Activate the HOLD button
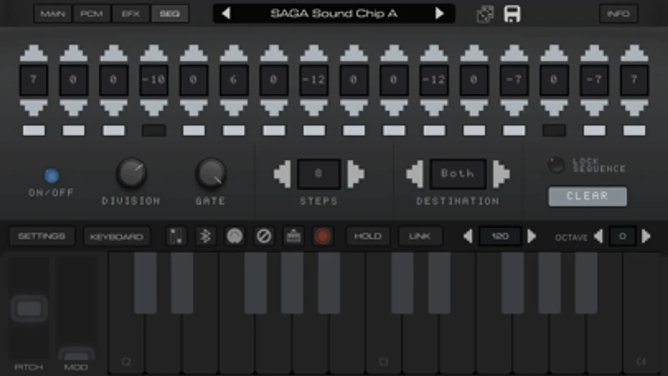Image resolution: width=668 pixels, height=376 pixels. point(368,236)
